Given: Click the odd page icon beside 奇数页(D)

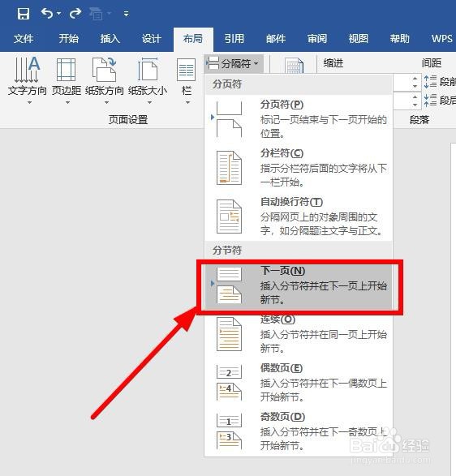Looking at the screenshot, I should (229, 431).
